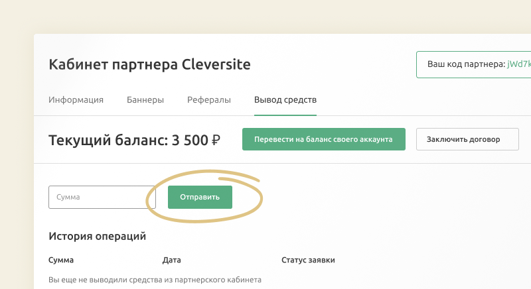Click the Дата column header
The width and height of the screenshot is (531, 289).
(171, 260)
